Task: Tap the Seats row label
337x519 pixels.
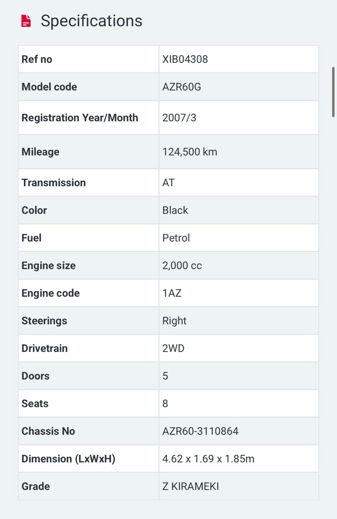Action: tap(35, 404)
